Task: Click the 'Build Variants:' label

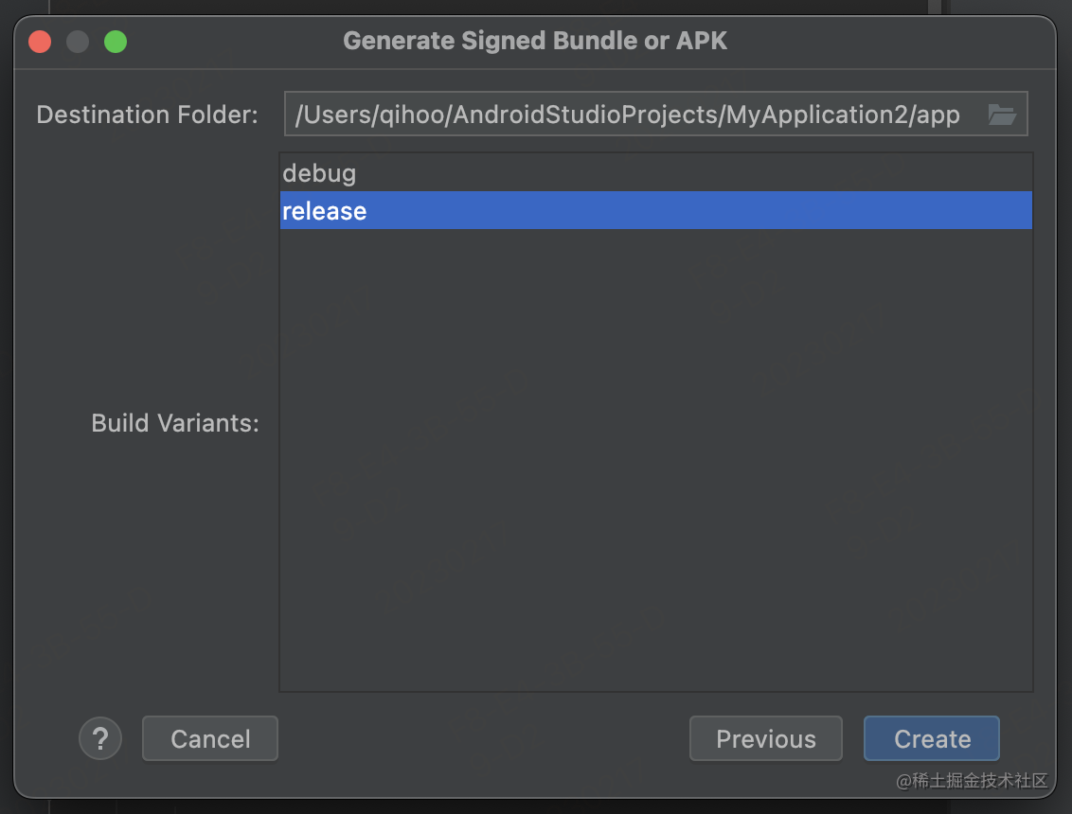Action: tap(176, 423)
